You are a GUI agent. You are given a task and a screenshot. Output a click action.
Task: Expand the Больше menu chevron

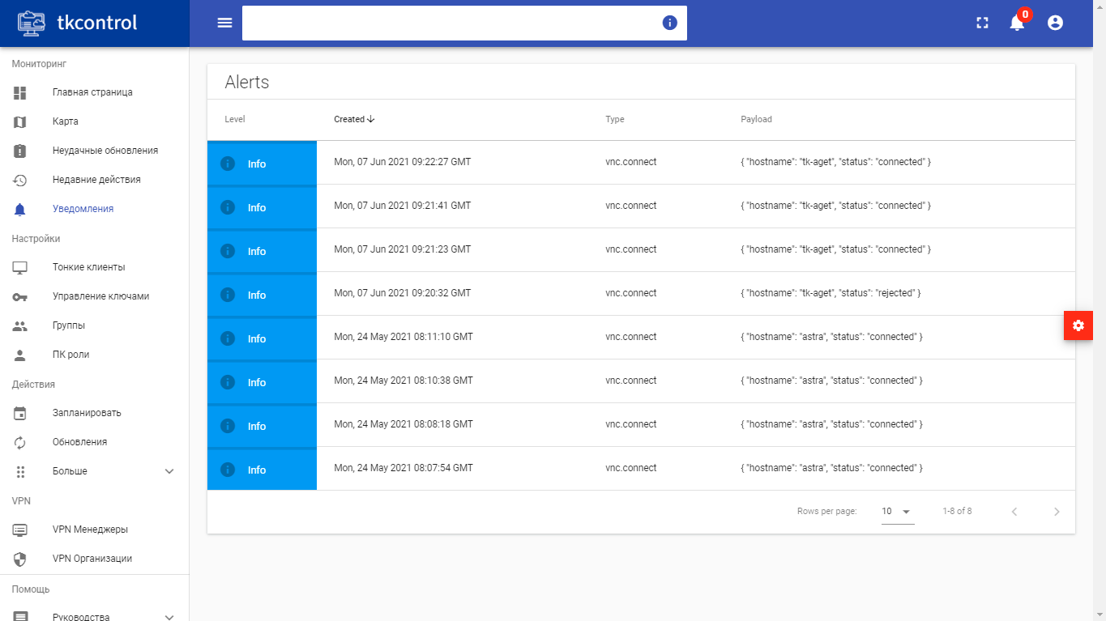(x=169, y=471)
